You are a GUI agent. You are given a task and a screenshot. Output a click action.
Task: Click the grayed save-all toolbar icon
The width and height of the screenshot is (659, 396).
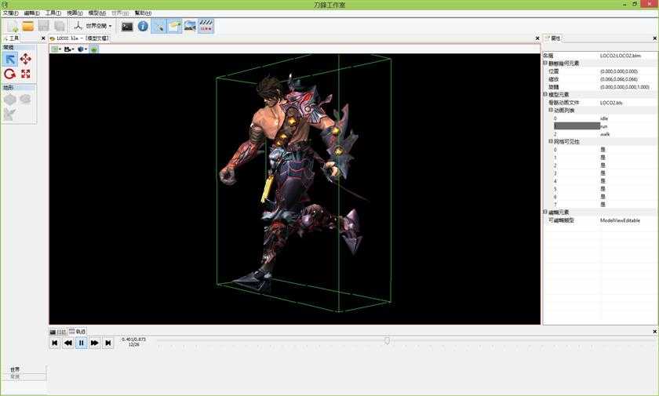(x=60, y=26)
